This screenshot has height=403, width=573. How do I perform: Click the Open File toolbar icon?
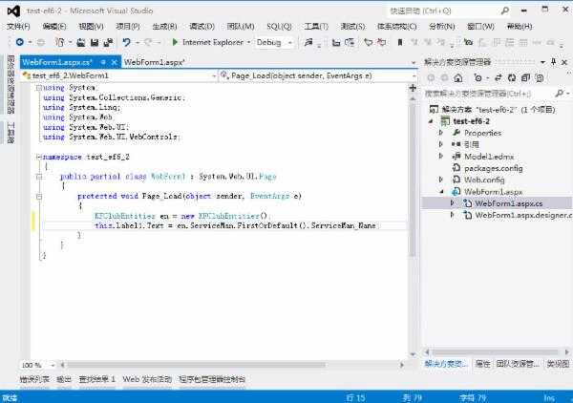[81, 43]
